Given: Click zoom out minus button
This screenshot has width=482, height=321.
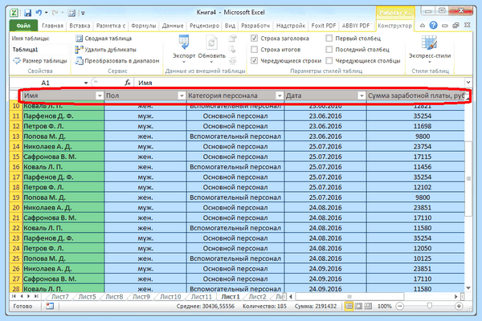Looking at the screenshot, I should pyautogui.click(x=399, y=307).
